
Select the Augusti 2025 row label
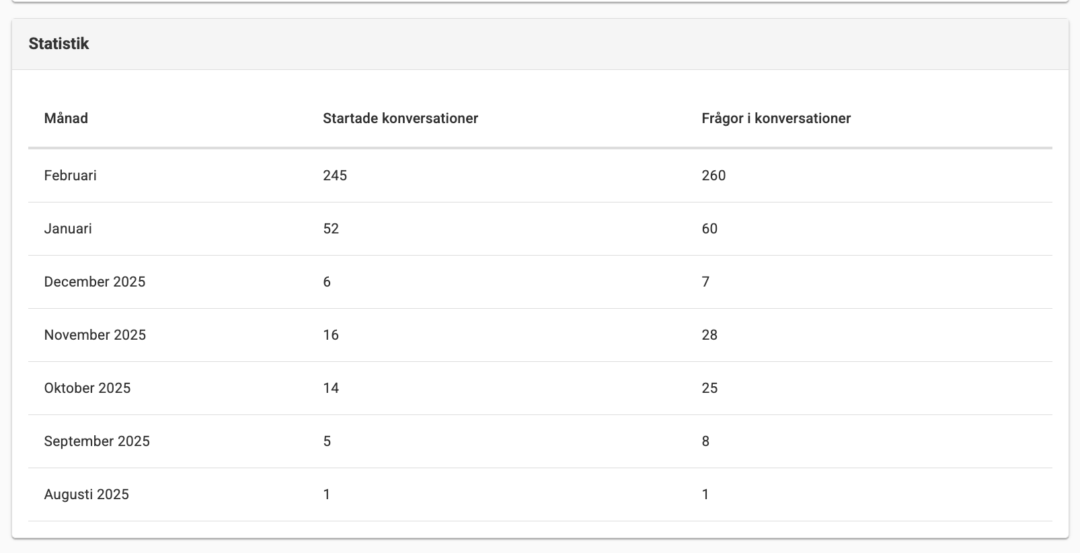86,494
